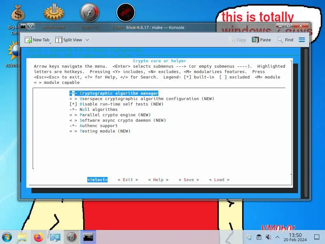
Task: Click the 'Crypto core or helper' heading
Action: [x=160, y=61]
